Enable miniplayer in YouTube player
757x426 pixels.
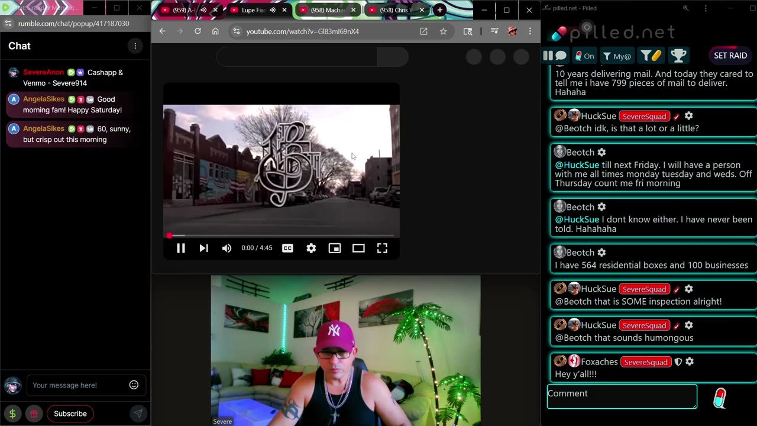click(x=335, y=248)
